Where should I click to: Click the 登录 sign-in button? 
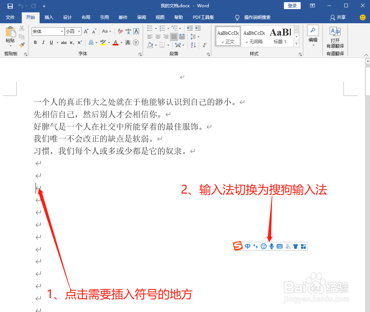pyautogui.click(x=292, y=6)
